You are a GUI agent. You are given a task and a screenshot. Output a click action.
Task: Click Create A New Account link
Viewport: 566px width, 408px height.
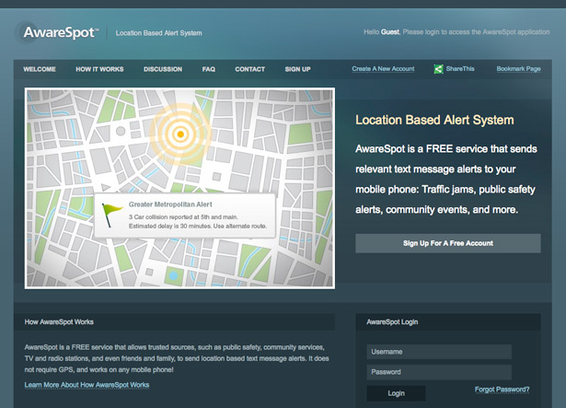[383, 69]
